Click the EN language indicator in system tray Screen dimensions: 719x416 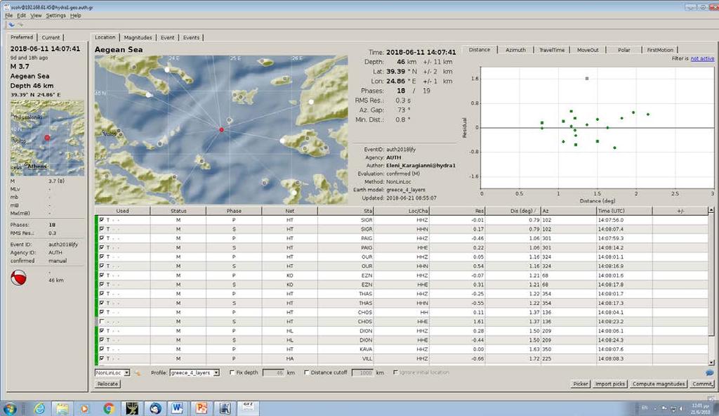(x=645, y=408)
